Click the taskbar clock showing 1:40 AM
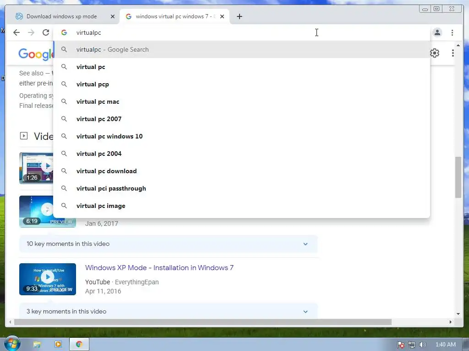Image resolution: width=469 pixels, height=351 pixels. click(446, 345)
